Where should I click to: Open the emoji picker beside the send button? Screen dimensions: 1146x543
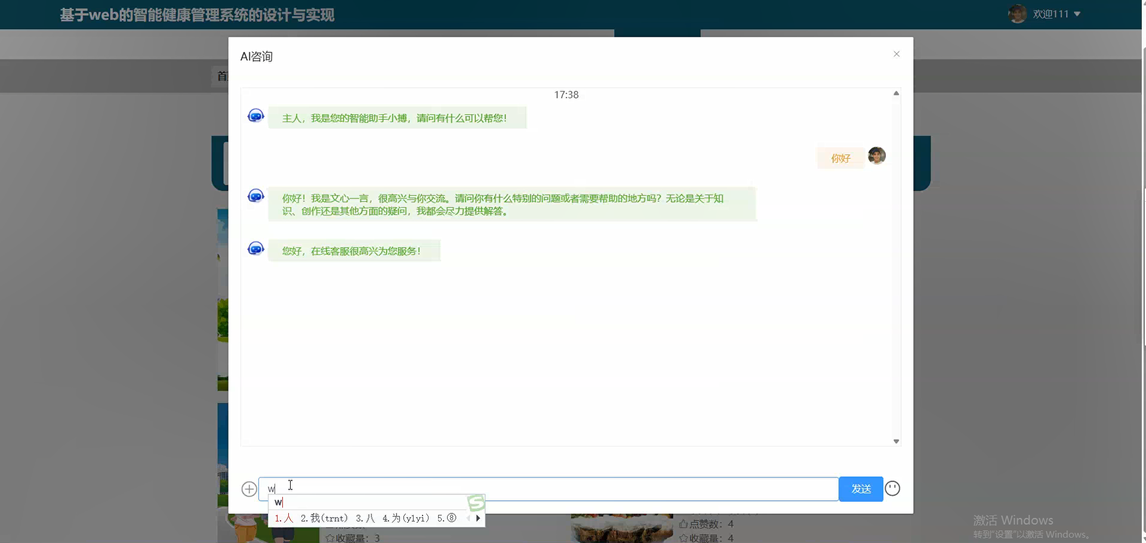(892, 489)
